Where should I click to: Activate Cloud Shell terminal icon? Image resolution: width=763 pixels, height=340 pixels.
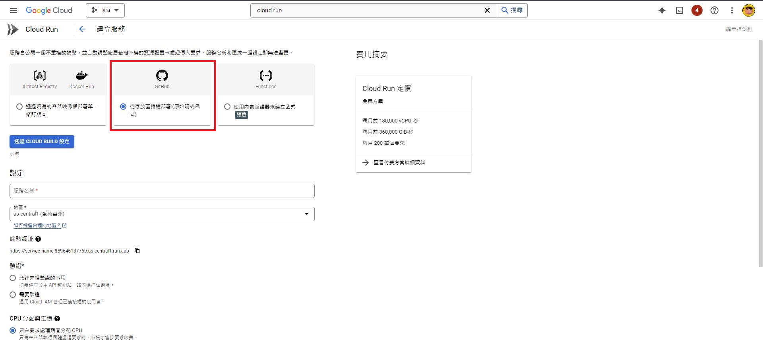pyautogui.click(x=680, y=10)
